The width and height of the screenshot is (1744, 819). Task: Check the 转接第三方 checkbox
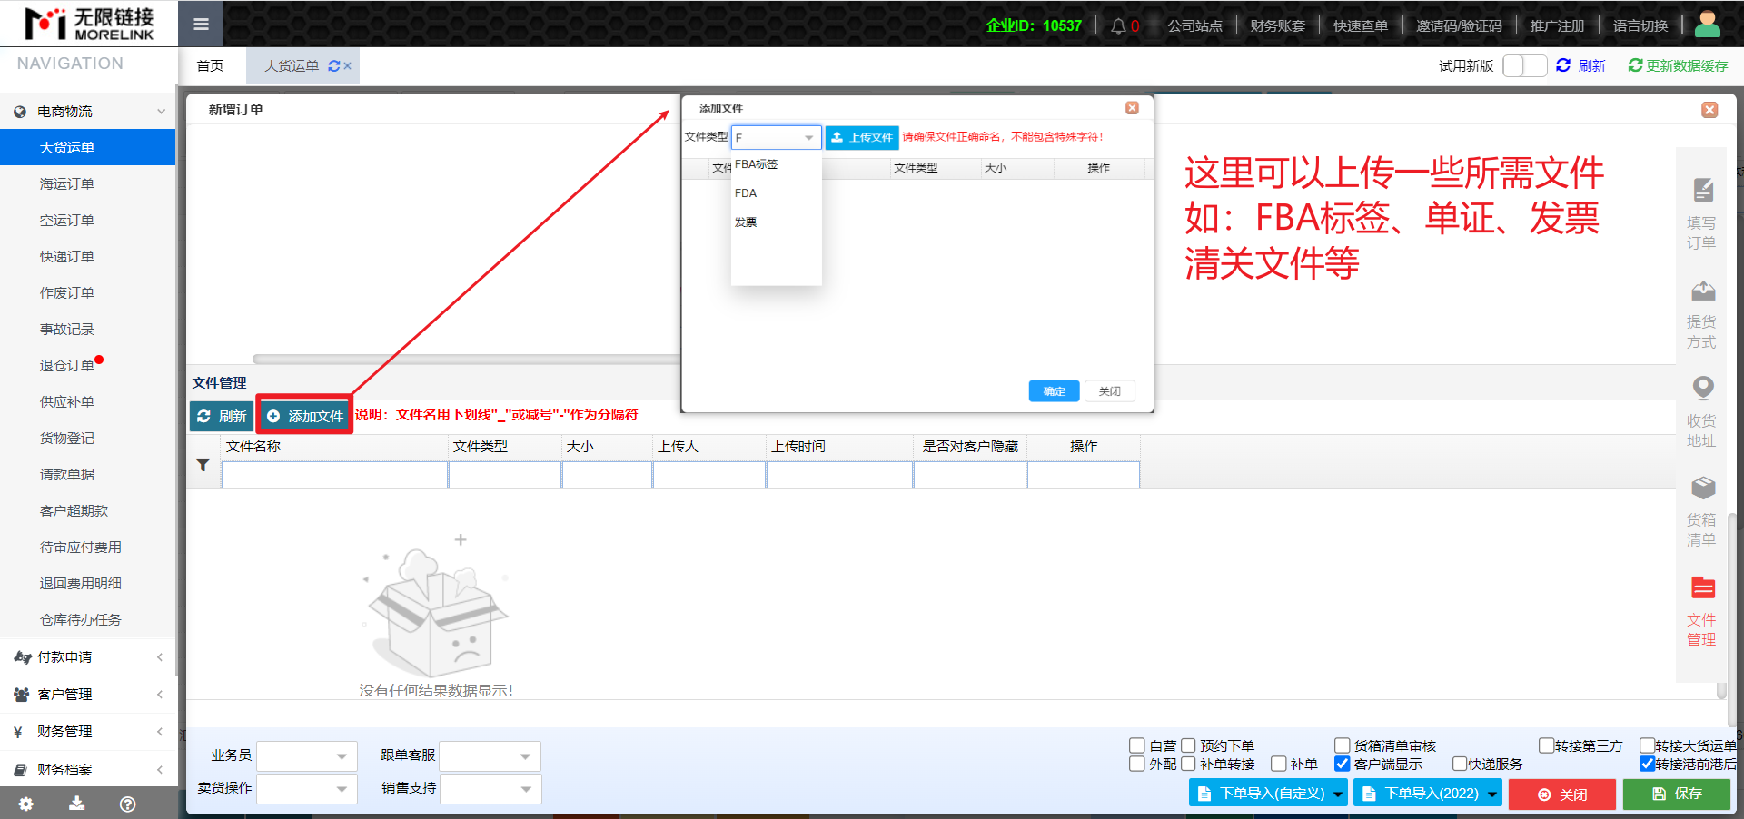tap(1546, 745)
